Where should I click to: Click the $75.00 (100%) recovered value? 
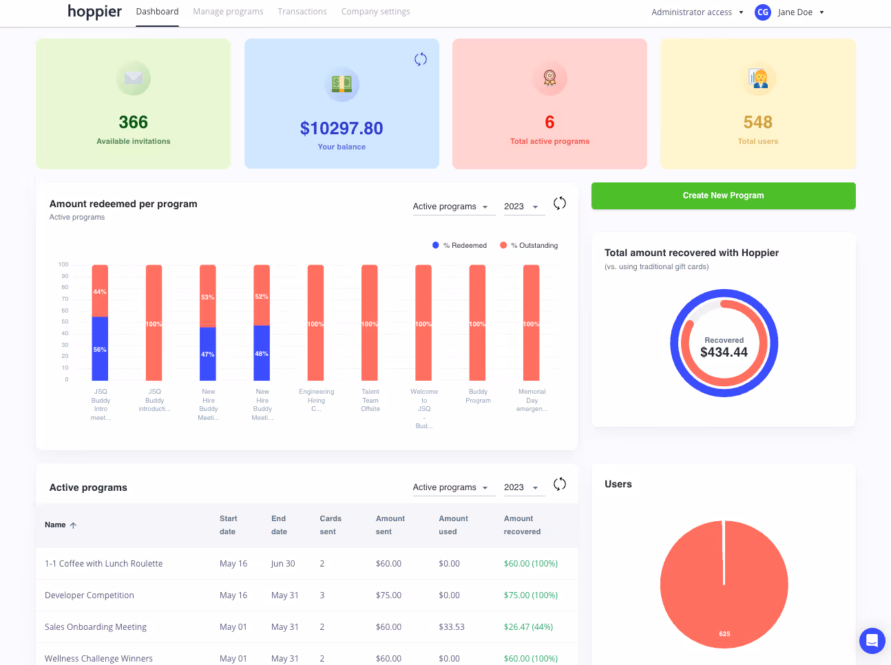(531, 595)
